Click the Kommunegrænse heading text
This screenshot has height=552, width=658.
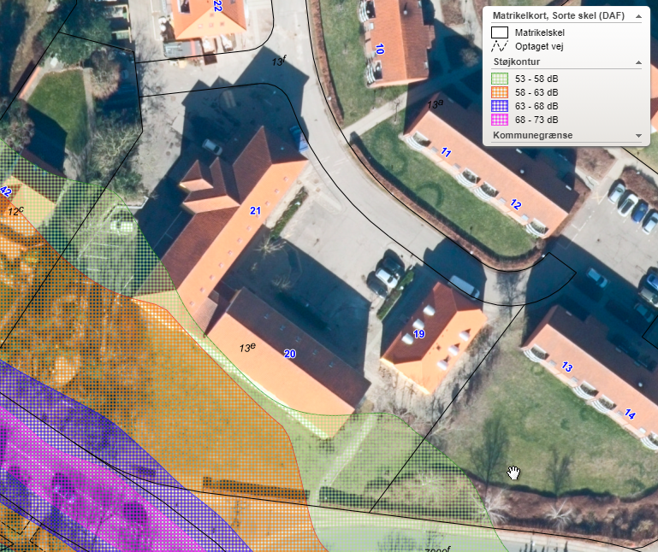click(532, 136)
